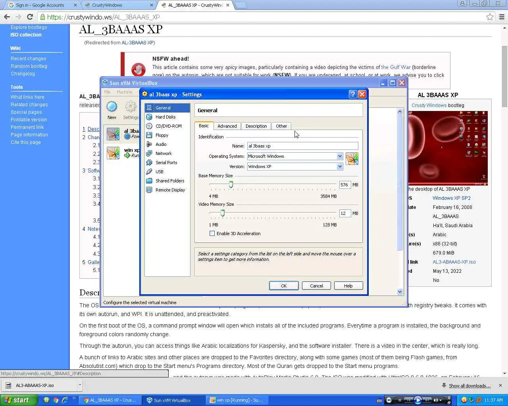
Task: Select win xp VM in VirtualBox list
Action: click(x=121, y=153)
